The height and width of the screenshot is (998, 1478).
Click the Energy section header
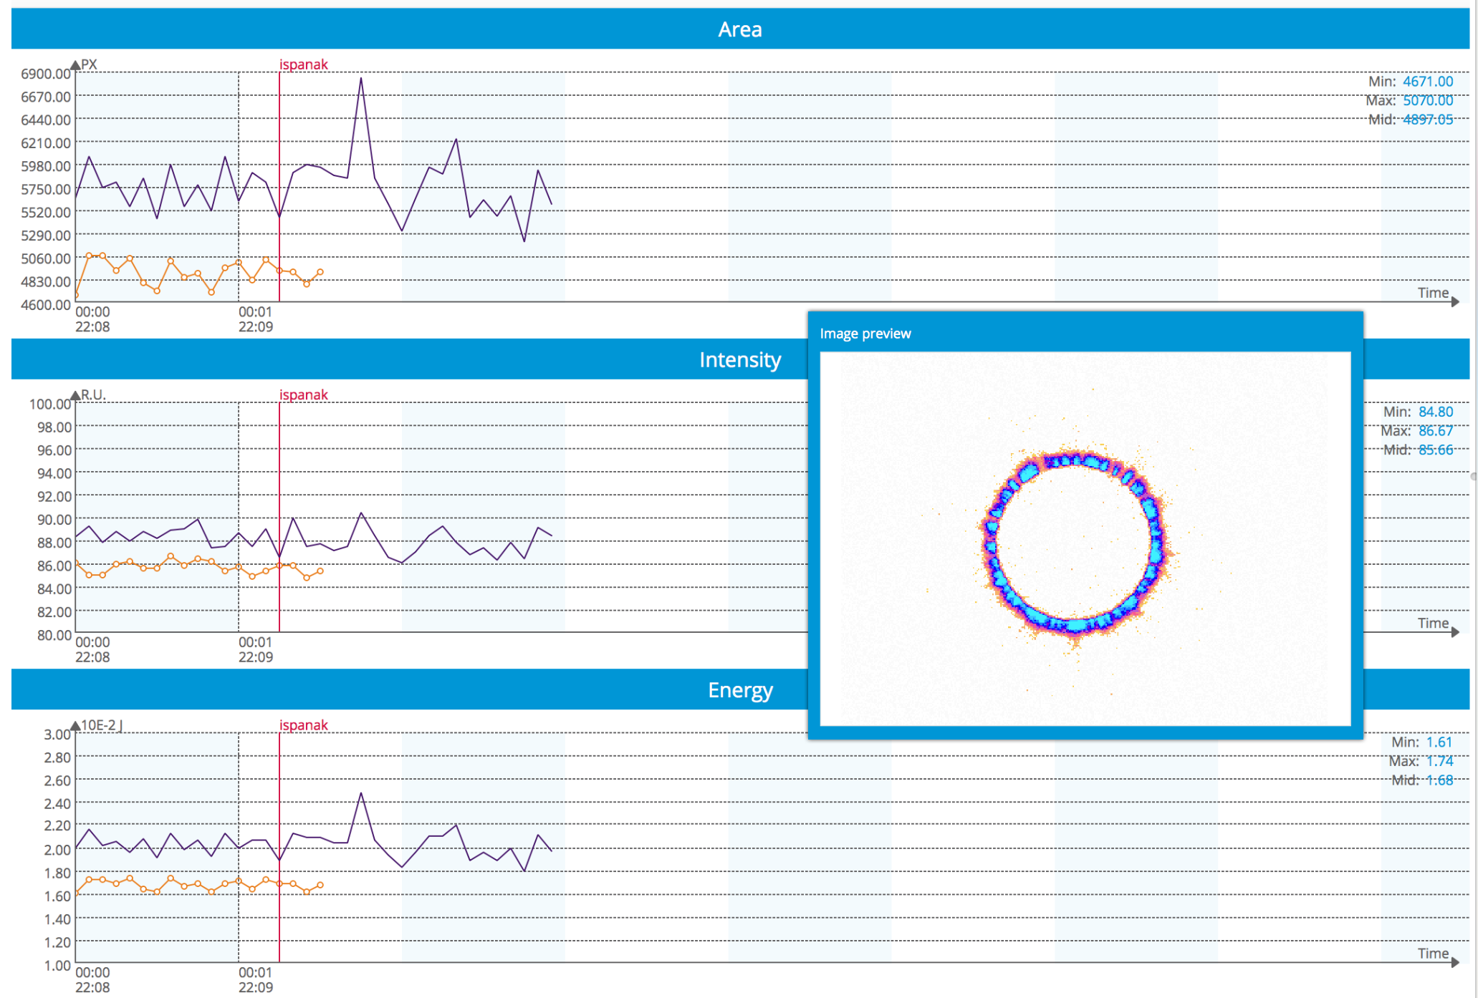click(739, 690)
